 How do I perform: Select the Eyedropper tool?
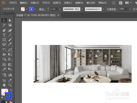tap(4, 69)
